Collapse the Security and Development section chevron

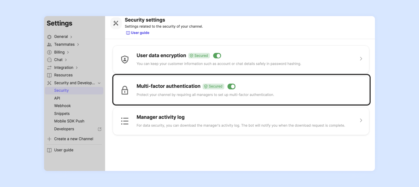tap(99, 83)
